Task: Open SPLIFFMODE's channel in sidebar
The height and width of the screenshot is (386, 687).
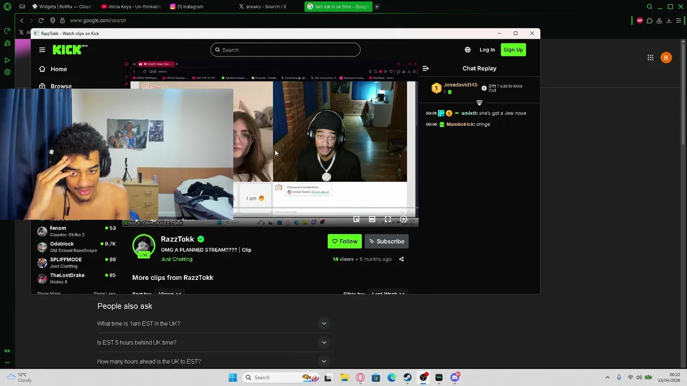Action: pos(76,263)
